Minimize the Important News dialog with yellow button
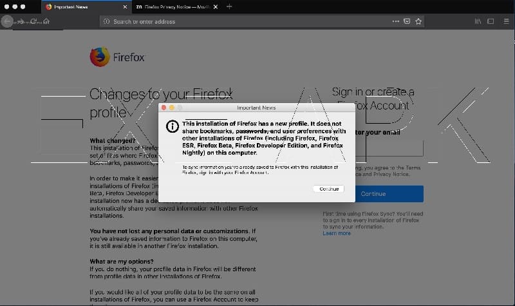Viewport: 515px width, 306px height. tap(172, 108)
